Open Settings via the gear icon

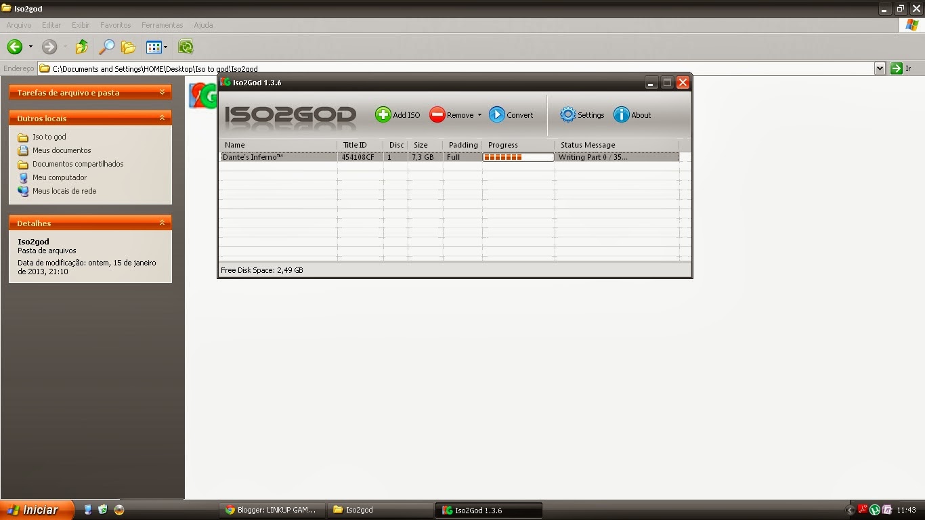[567, 115]
